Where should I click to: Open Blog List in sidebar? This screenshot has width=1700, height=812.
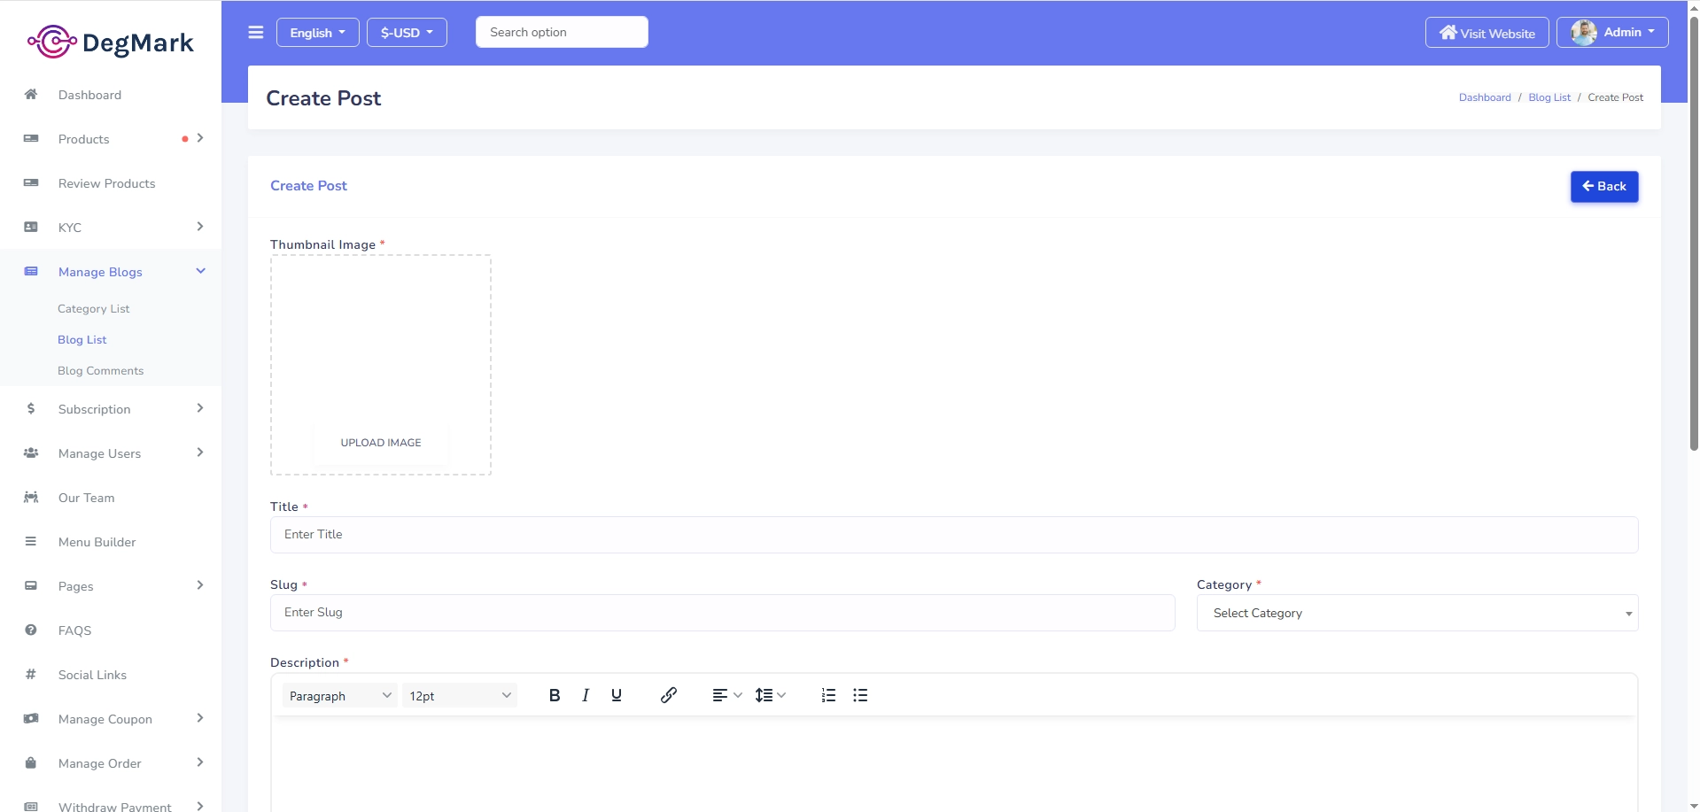[82, 340]
